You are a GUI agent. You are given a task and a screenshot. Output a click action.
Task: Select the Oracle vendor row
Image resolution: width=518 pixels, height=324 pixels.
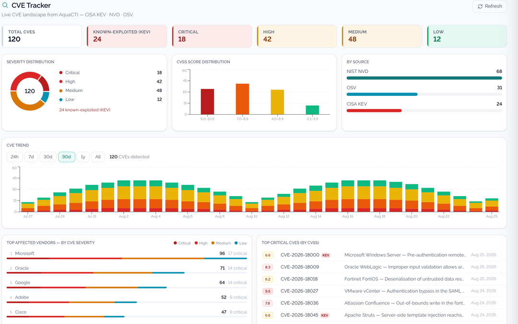point(127,269)
